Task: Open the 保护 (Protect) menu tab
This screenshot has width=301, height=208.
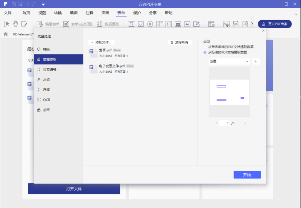Action: 137,13
